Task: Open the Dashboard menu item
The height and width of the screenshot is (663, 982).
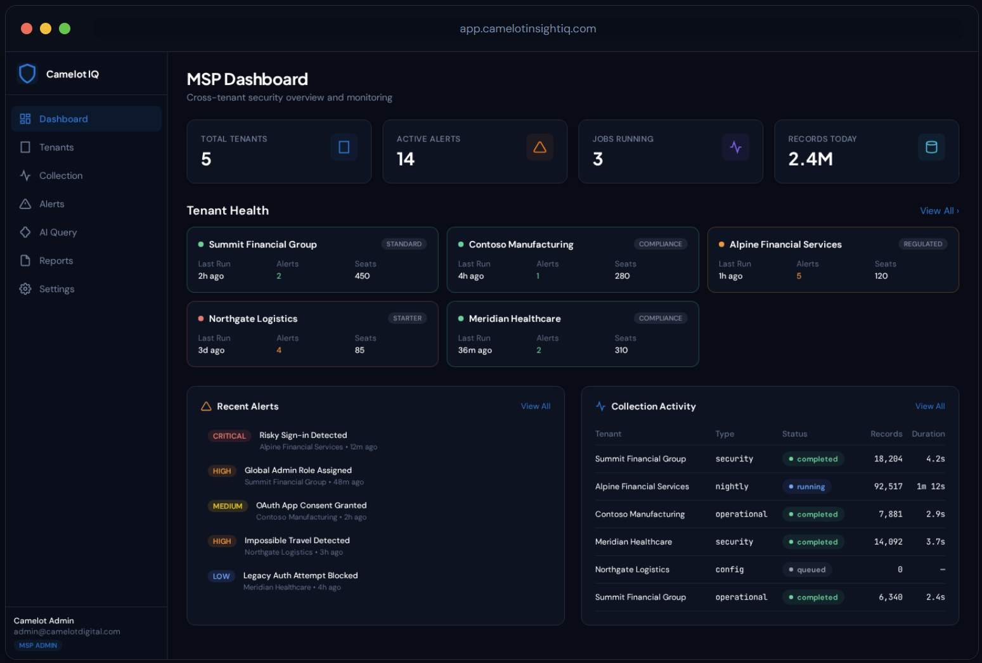Action: tap(86, 119)
